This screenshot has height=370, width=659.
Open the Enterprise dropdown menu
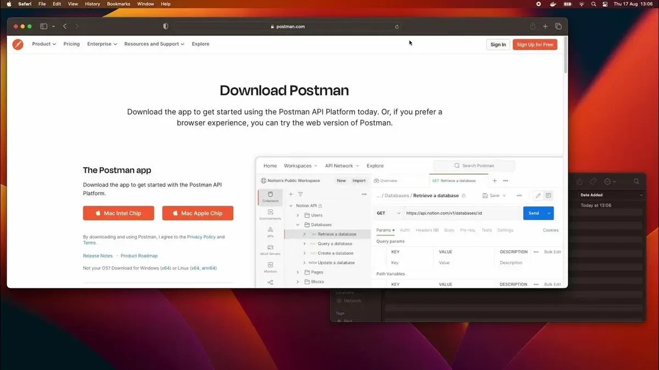(x=102, y=44)
